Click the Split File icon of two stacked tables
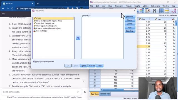178x100 pixels. [161, 11]
